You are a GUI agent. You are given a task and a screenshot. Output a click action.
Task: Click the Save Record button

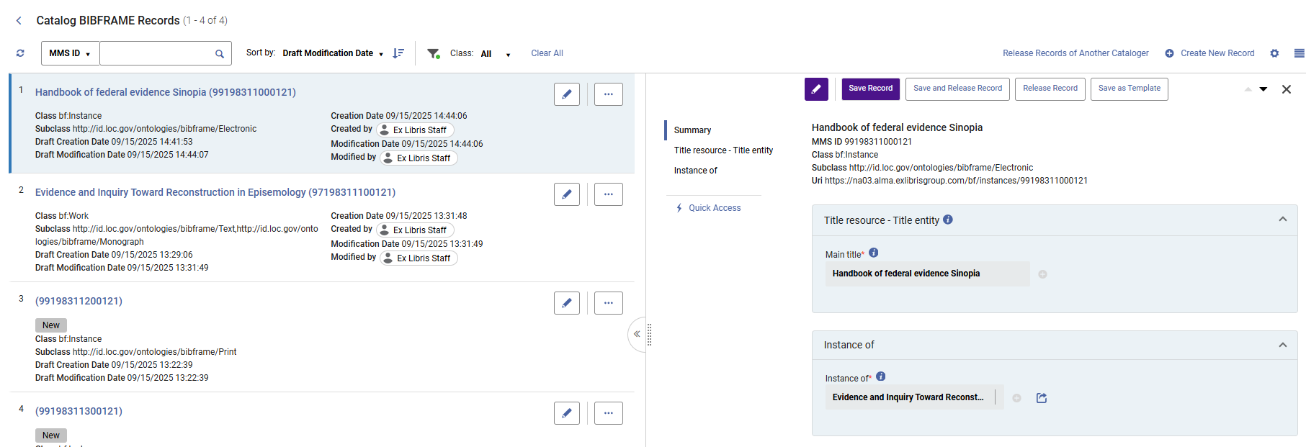point(870,89)
